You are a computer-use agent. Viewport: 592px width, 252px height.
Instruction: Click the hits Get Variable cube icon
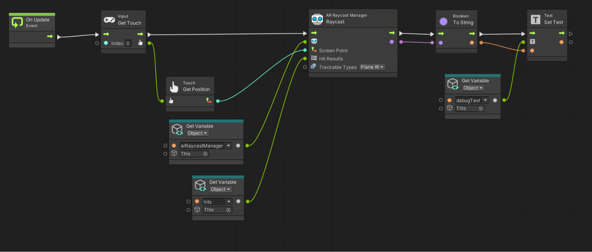(x=200, y=185)
